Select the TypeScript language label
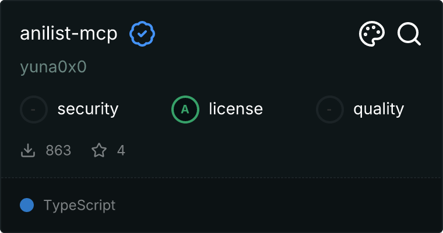 [79, 205]
